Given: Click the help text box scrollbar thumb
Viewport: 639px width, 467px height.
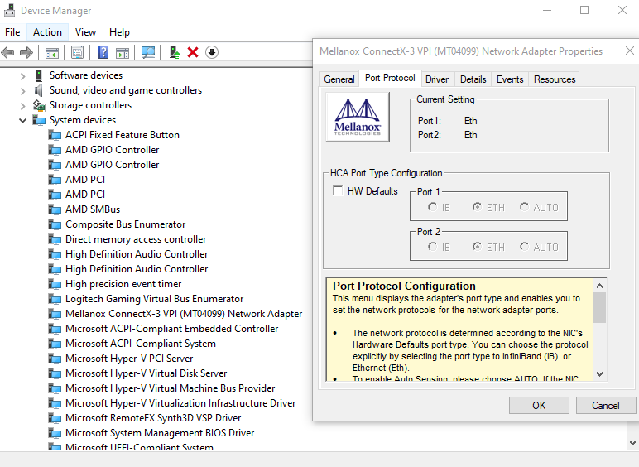Looking at the screenshot, I should pyautogui.click(x=599, y=307).
